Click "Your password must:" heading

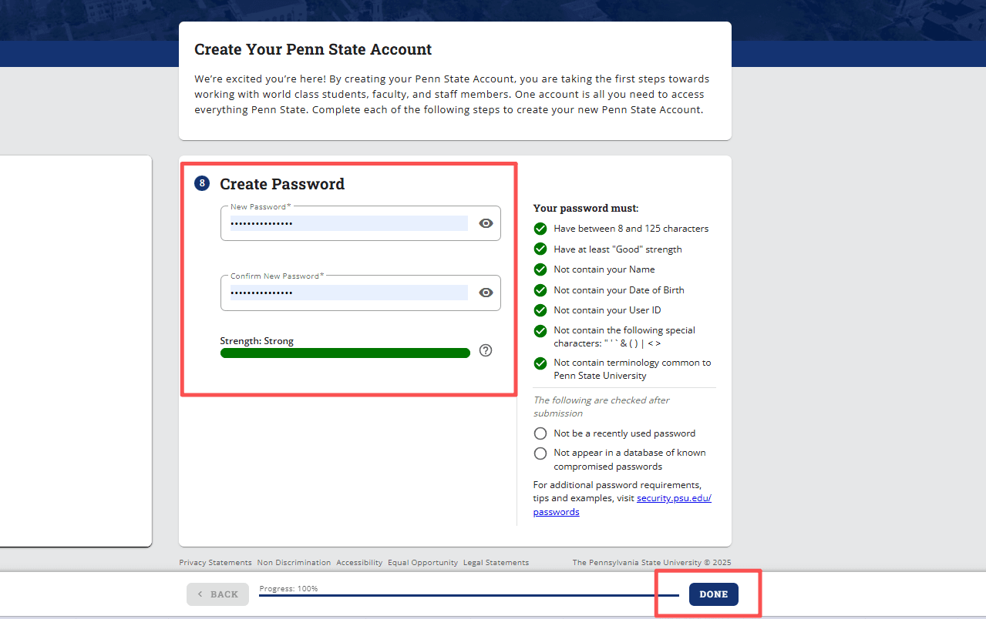(x=586, y=209)
